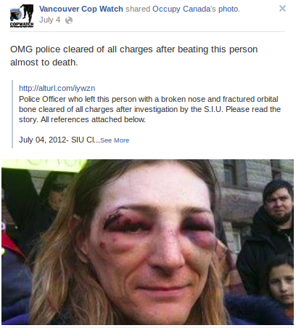Screen dimensions: 296x328
Task: Click the COPWATCH lettering in the logo
Action: 22,24
